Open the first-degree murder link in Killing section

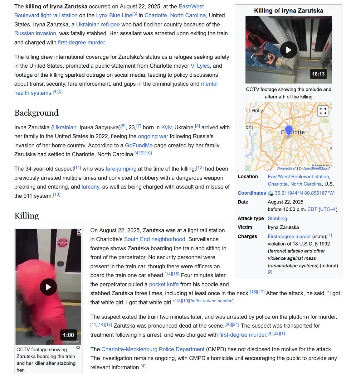click(243, 335)
